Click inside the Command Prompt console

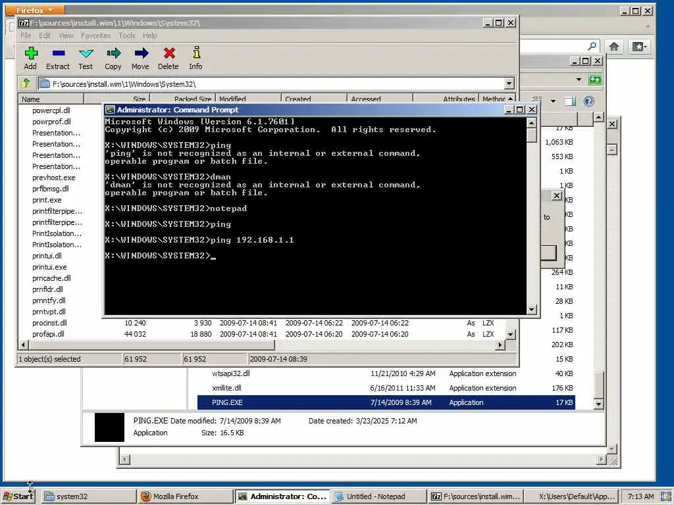(315, 216)
